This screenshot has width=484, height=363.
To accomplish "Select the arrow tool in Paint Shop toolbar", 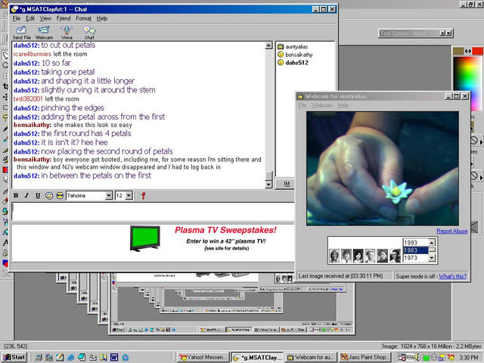I will point(5,55).
